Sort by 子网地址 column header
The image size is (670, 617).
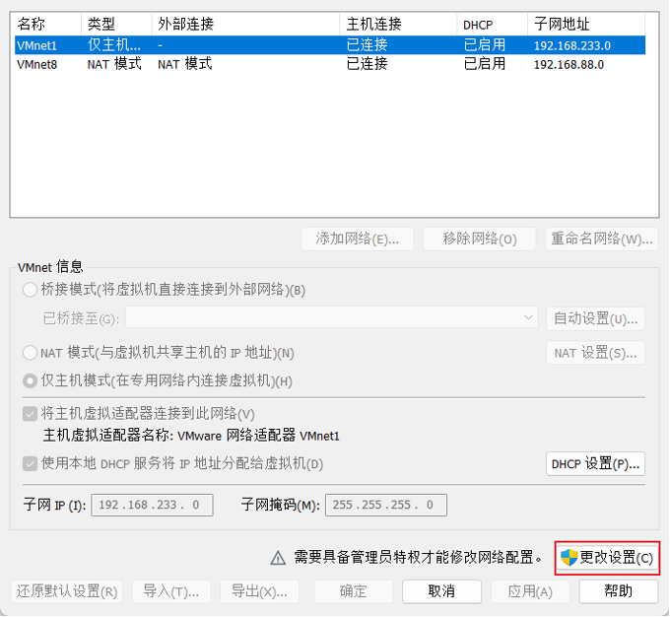click(x=586, y=24)
